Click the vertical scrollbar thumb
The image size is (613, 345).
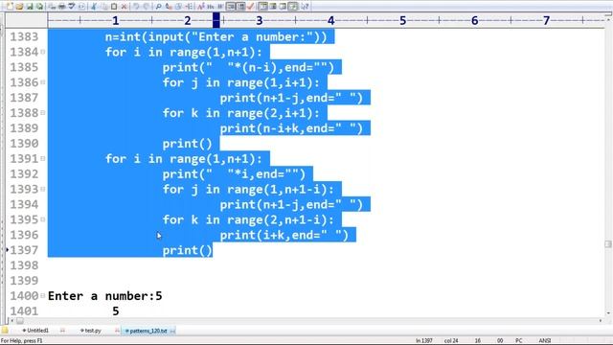pos(608,244)
